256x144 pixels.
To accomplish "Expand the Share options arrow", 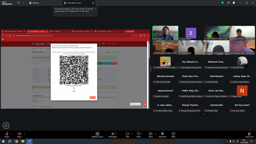I will pyautogui.click(x=156, y=134).
